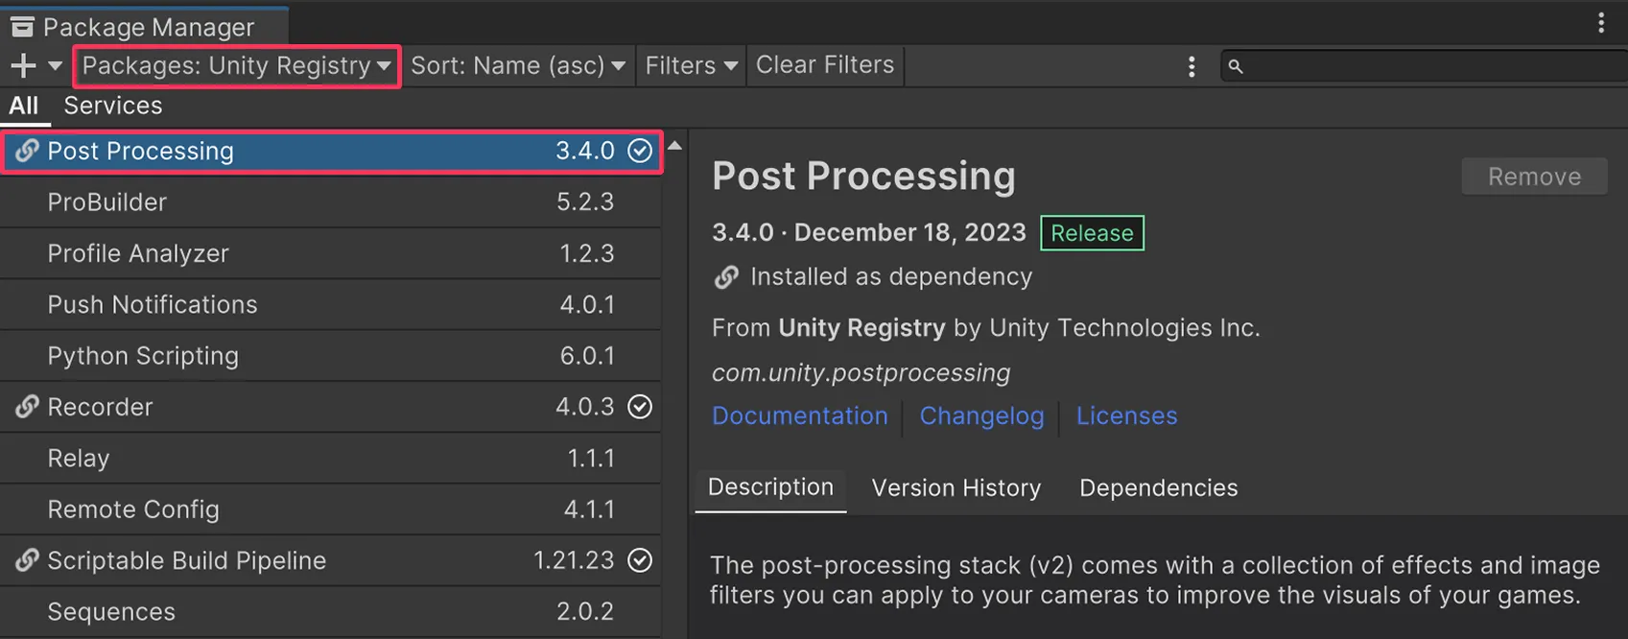Click the installed checkmark on Post Processing row
This screenshot has height=639, width=1628.
tap(640, 151)
